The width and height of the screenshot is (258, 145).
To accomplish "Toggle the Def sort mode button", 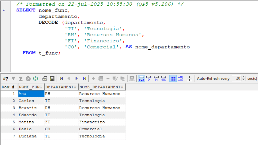I will click(x=141, y=79).
